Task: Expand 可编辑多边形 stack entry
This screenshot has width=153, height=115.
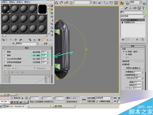Action: point(123,22)
